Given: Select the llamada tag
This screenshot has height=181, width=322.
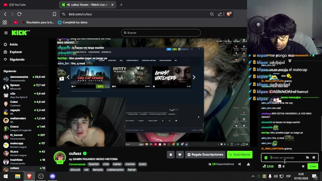Looking at the screenshot, I should tap(98, 170).
